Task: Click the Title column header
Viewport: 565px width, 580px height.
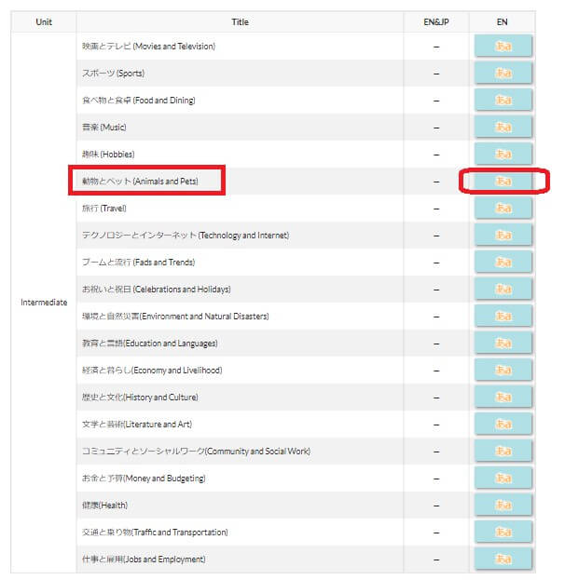Action: [241, 21]
